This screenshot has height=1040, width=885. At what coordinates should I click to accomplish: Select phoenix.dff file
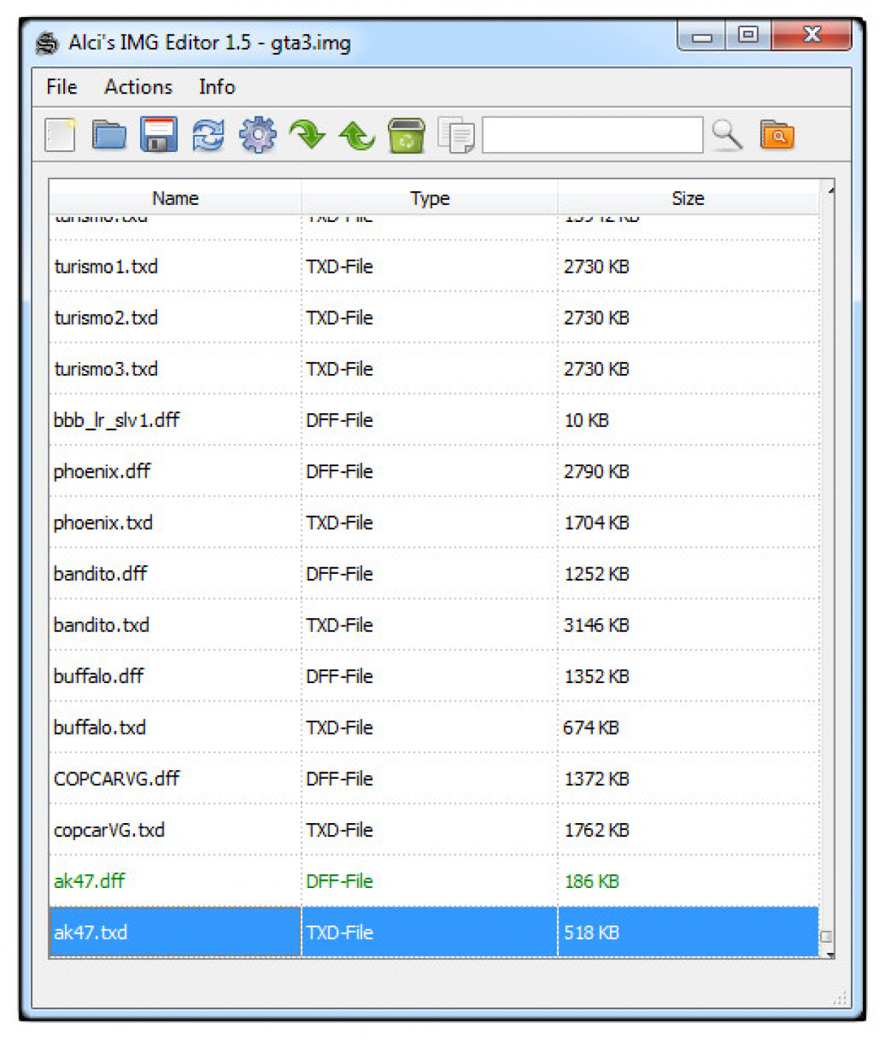pyautogui.click(x=434, y=471)
